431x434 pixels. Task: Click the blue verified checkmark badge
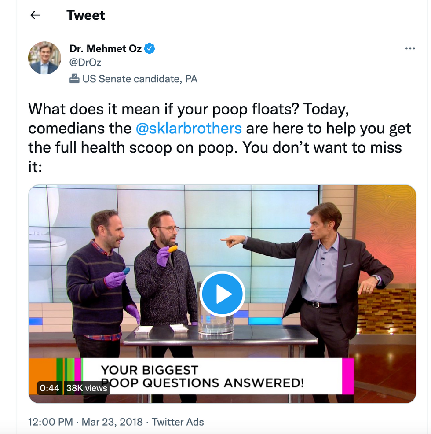(x=150, y=49)
